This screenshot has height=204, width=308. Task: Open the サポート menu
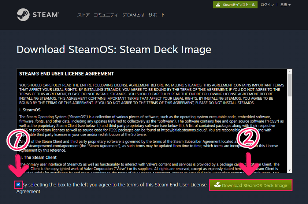156,15
